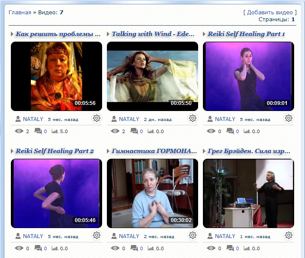The width and height of the screenshot is (305, 258).
Task: Click '2 дн. назад' timestamp text
Action: coord(158,119)
